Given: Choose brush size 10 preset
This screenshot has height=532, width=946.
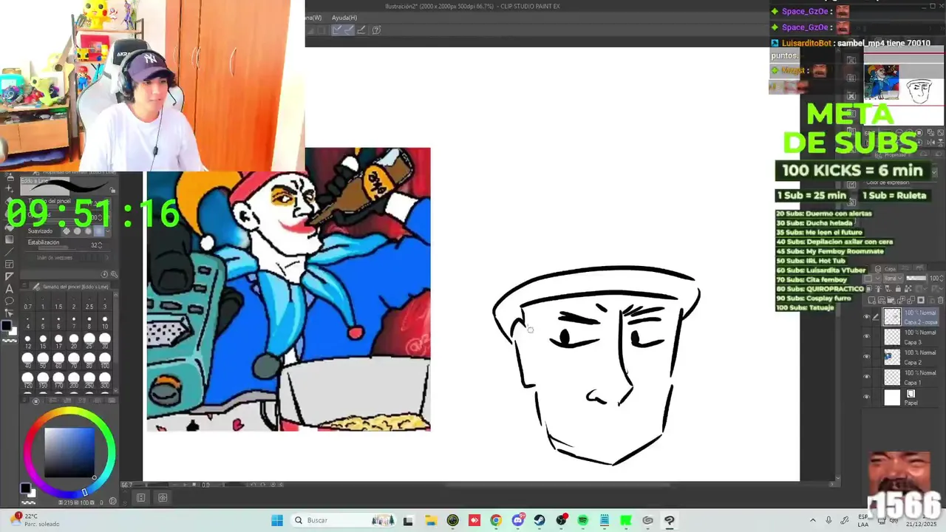Looking at the screenshot, I should [x=105, y=323].
